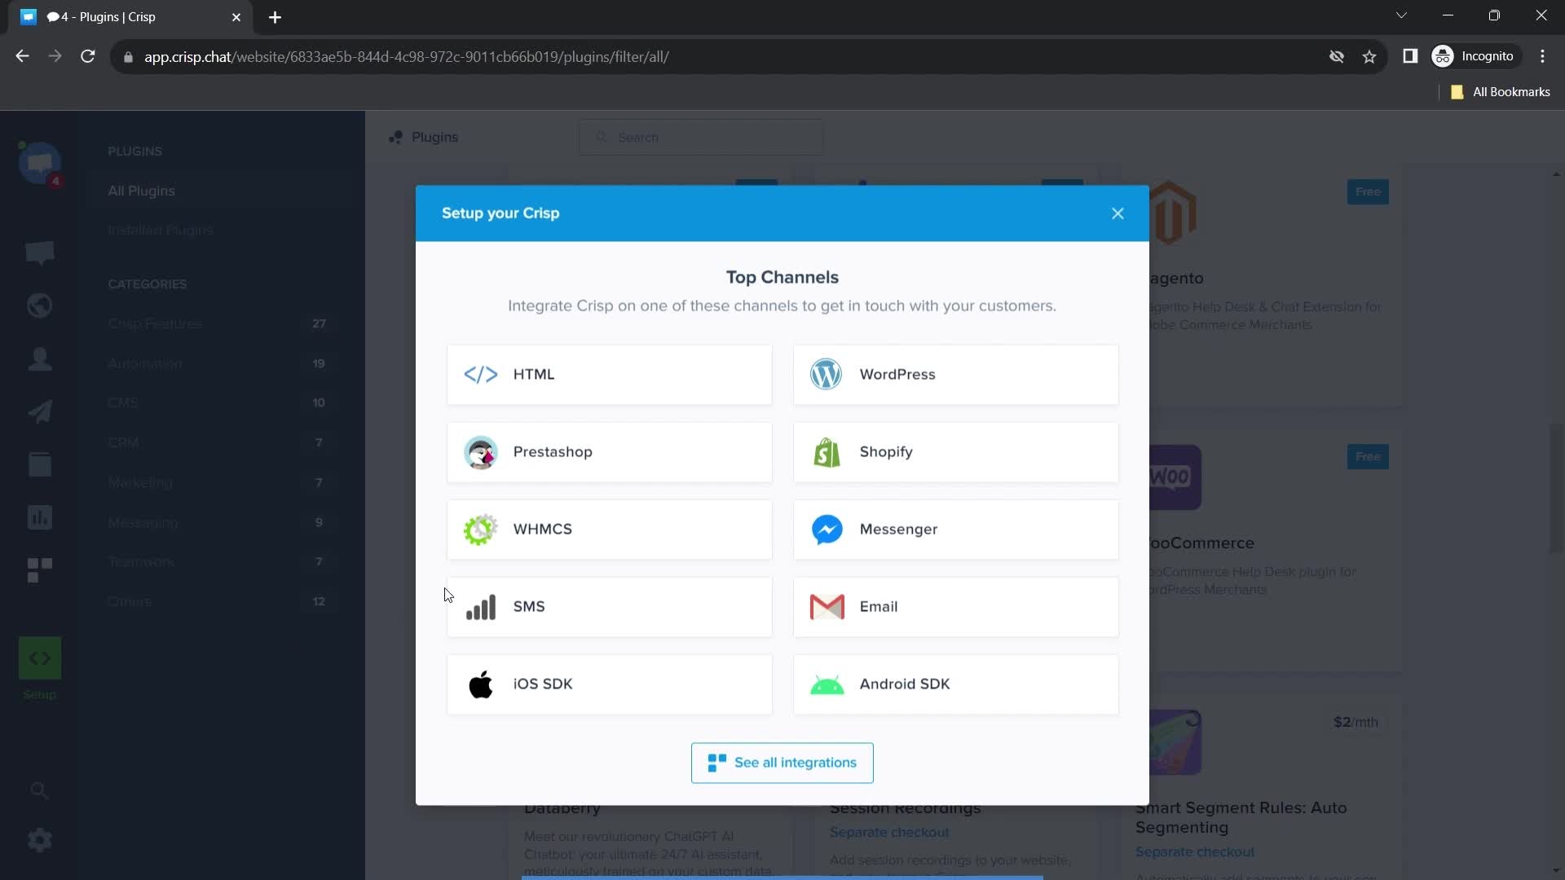1565x880 pixels.
Task: Expand the CMS category in sidebar
Action: tap(121, 403)
